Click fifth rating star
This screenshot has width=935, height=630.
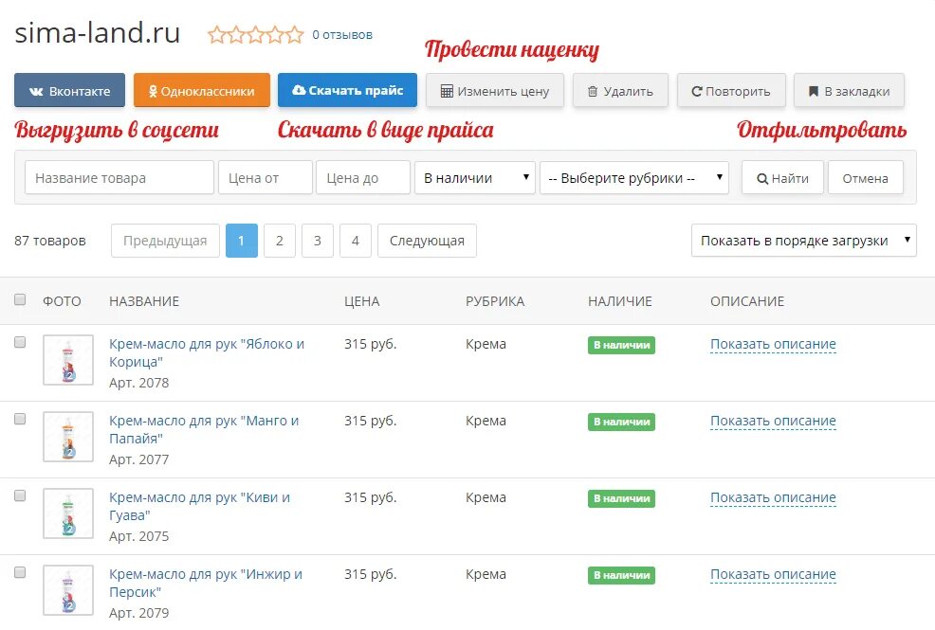point(295,35)
